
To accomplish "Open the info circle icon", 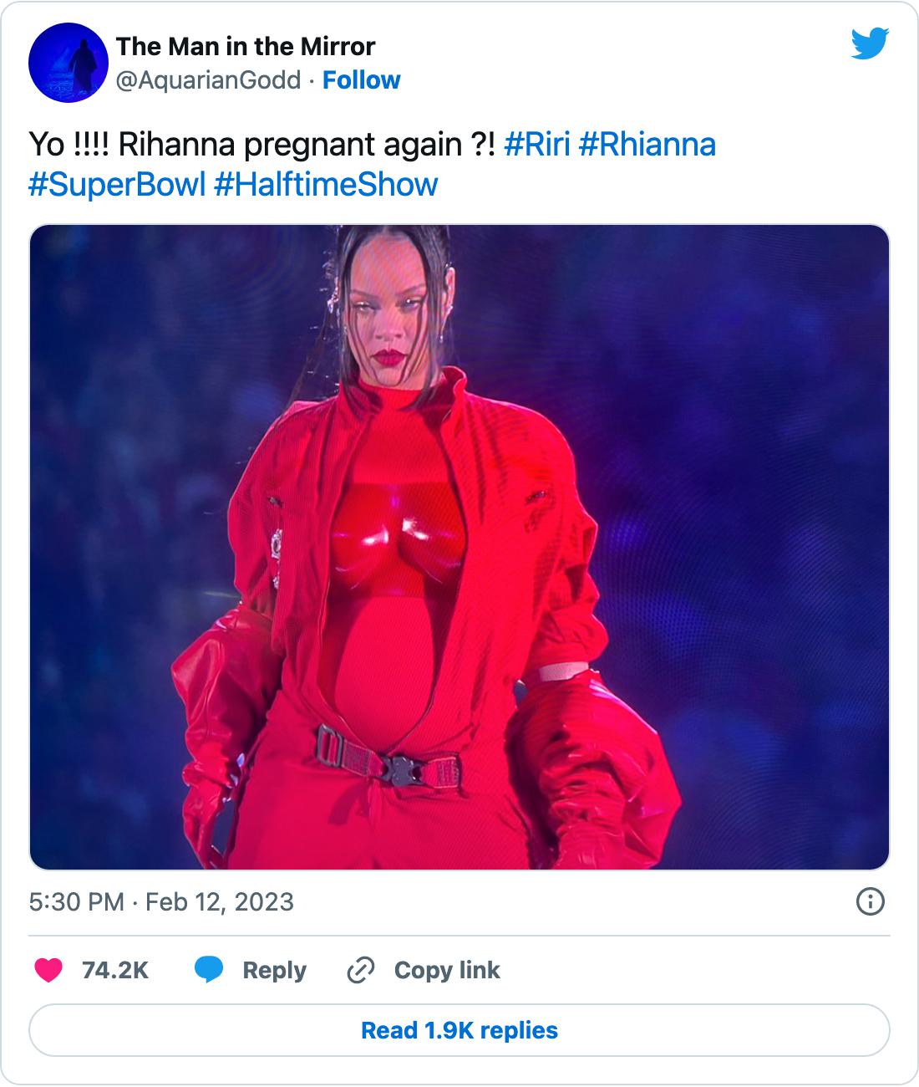I will pos(871,901).
